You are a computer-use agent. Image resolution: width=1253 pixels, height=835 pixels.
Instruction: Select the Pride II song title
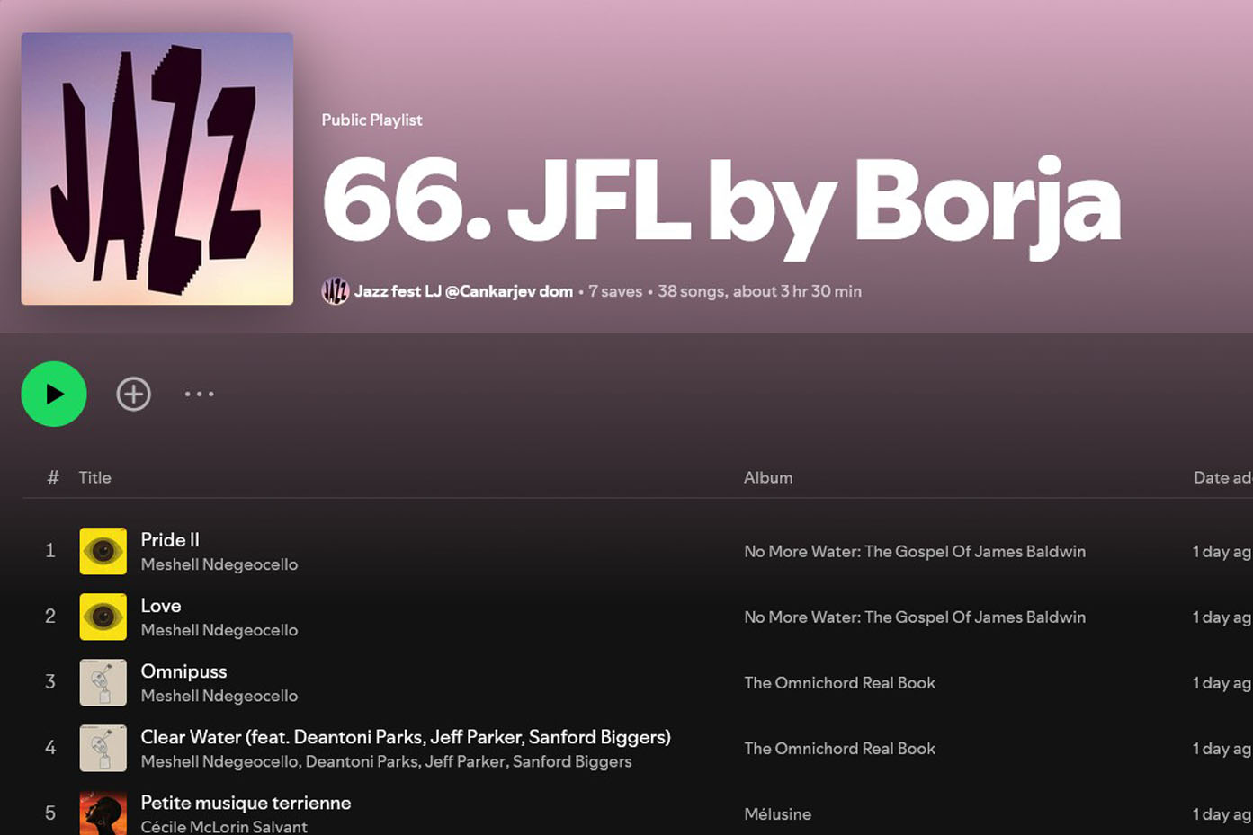(170, 539)
